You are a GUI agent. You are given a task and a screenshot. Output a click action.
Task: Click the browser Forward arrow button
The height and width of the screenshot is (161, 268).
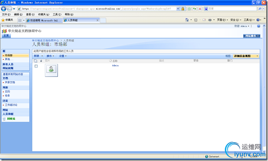pyautogui.click(x=9, y=9)
